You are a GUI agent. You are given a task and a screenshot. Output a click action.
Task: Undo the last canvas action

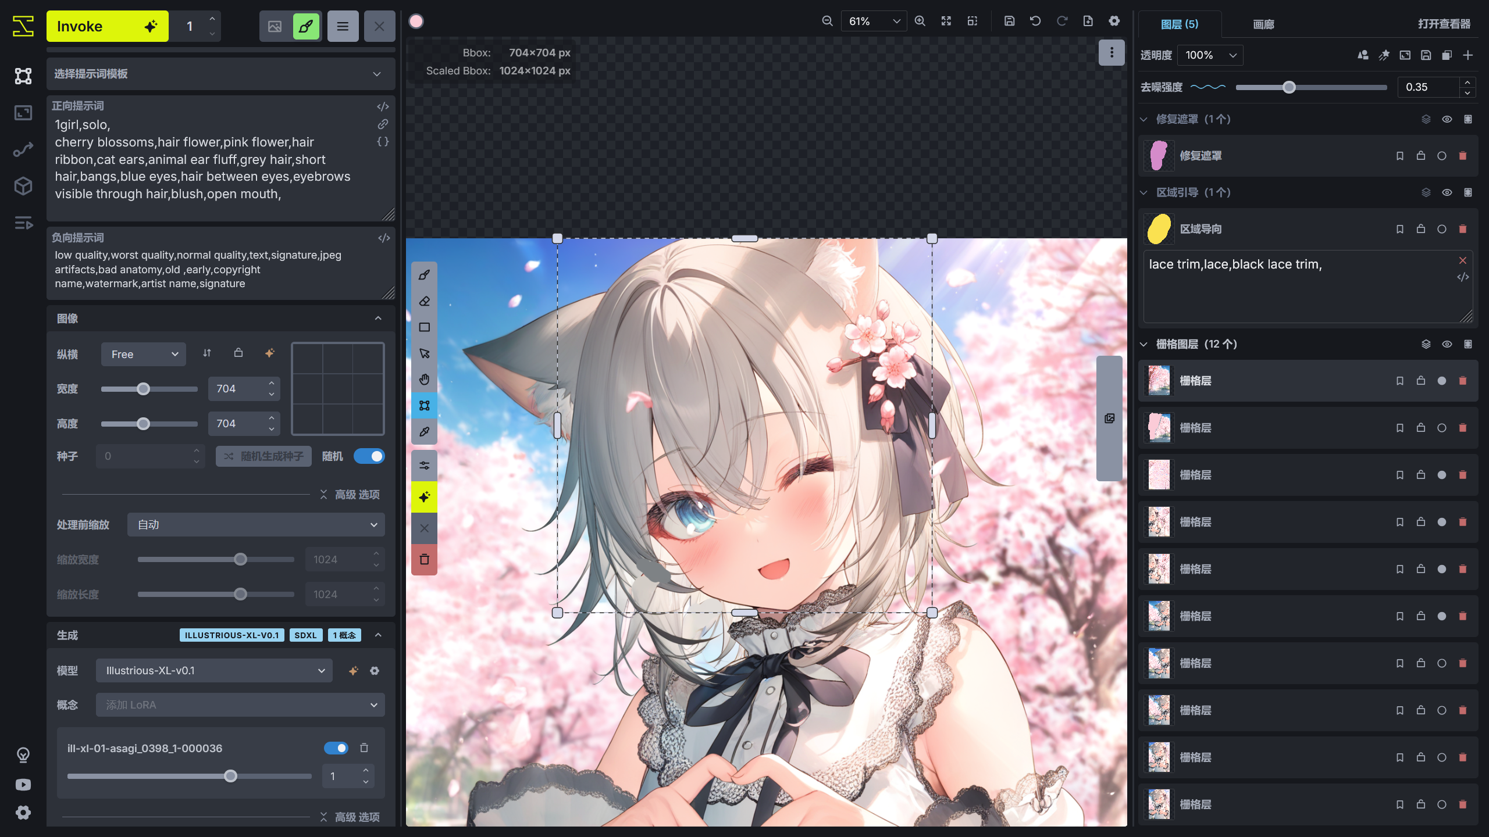[1035, 22]
